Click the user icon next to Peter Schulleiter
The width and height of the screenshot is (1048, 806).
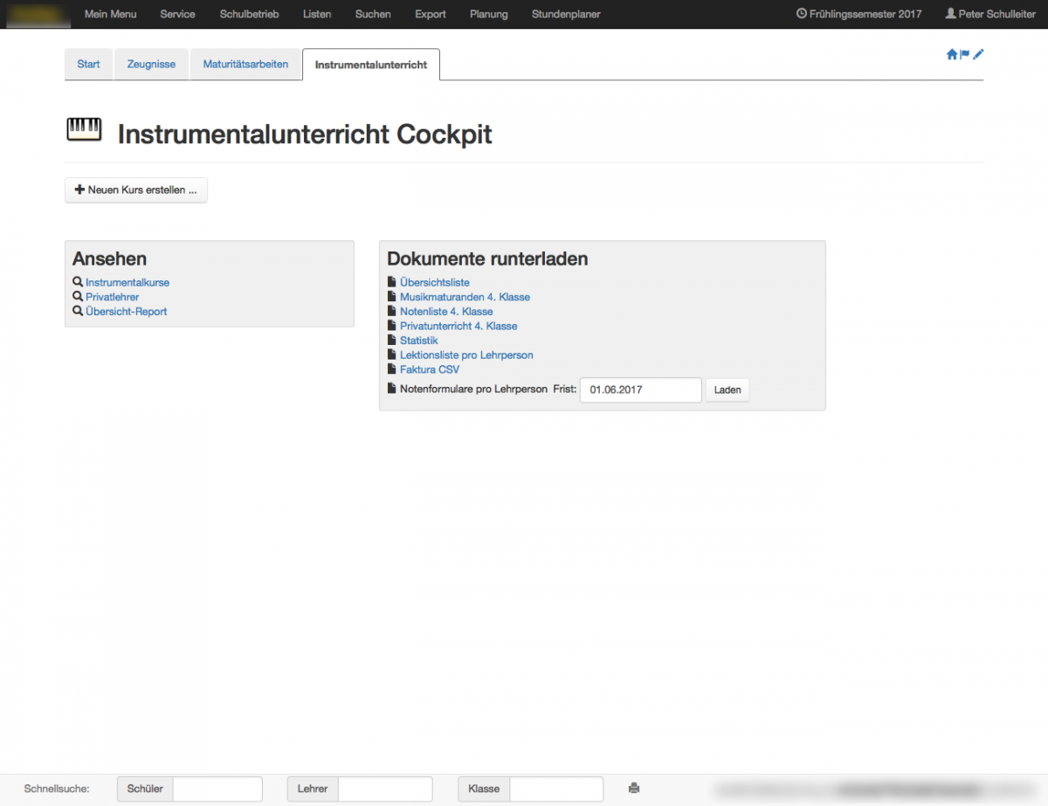point(950,14)
